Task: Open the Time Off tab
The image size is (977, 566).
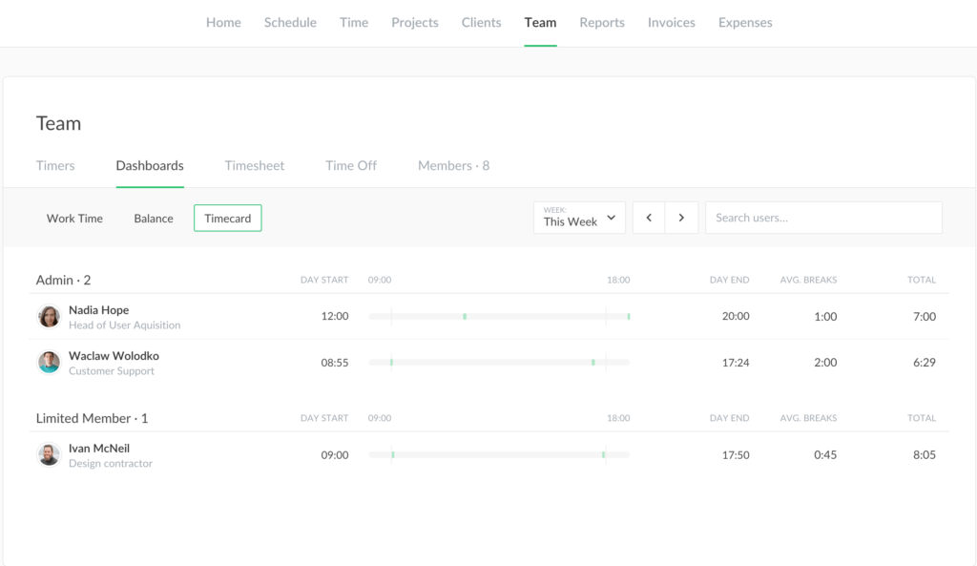Action: pos(351,165)
